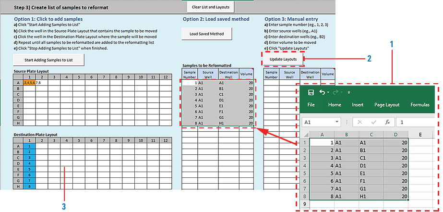443x212 pixels.
Task: Open the undo history dropdown arrow
Action: click(329, 92)
